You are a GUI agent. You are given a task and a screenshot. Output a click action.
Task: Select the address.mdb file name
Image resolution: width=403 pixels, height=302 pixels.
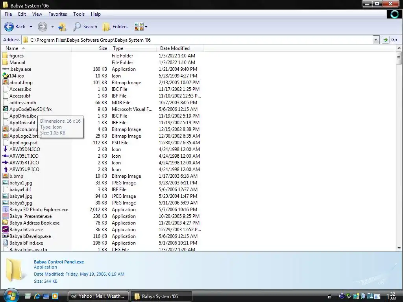pos(22,103)
